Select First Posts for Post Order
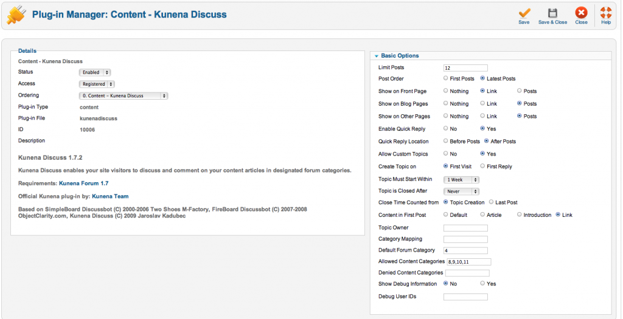Viewport: 623px width, 319px height. pyautogui.click(x=446, y=78)
